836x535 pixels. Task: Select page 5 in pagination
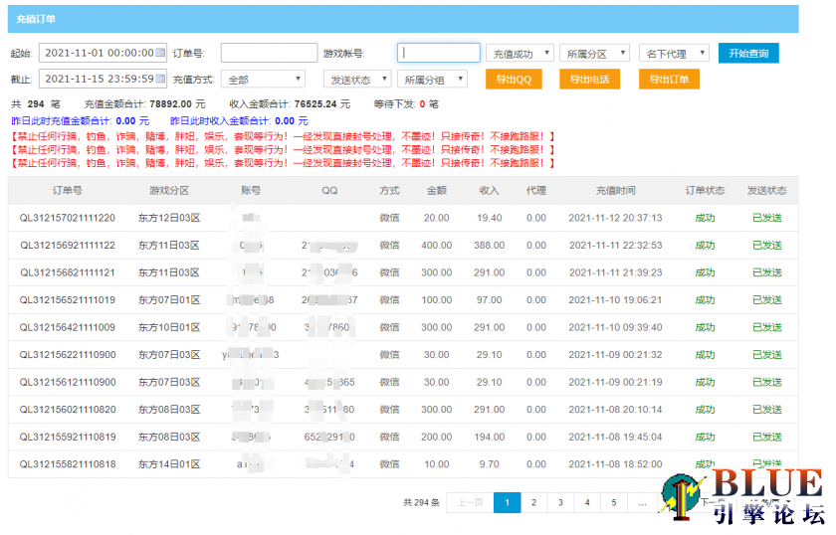[614, 503]
